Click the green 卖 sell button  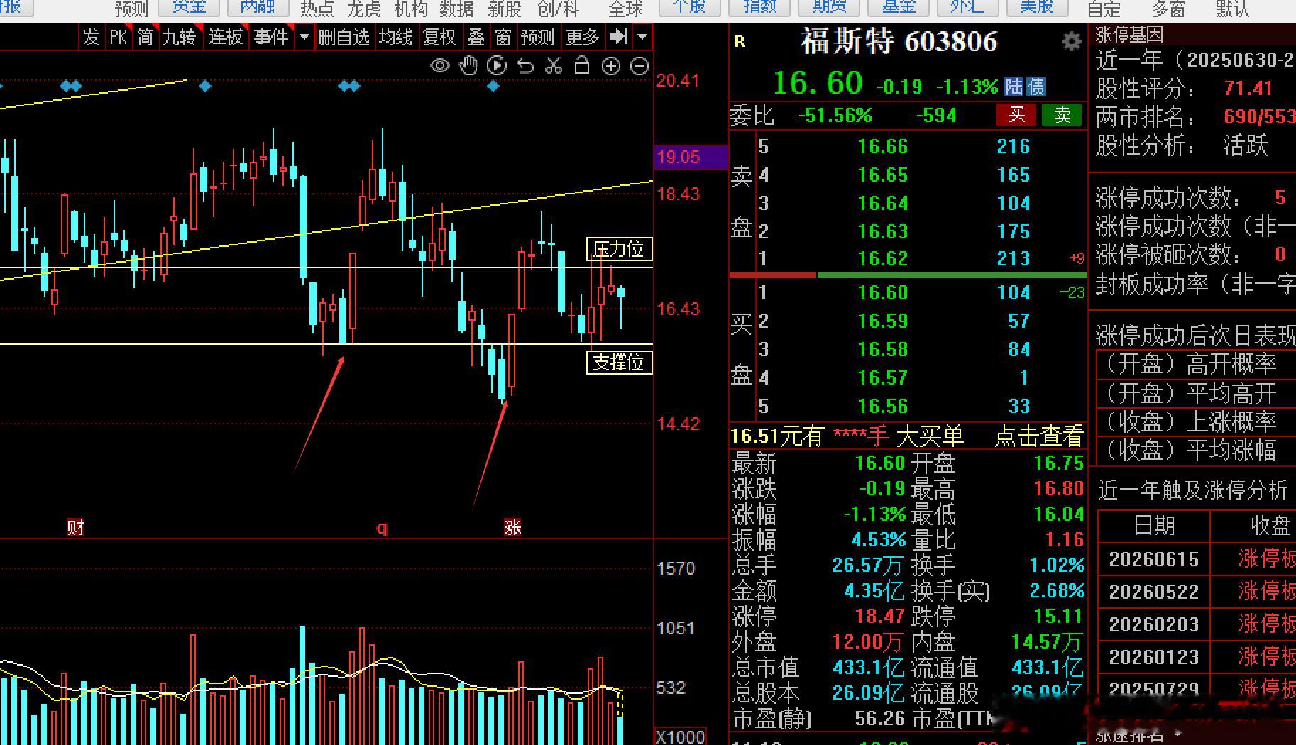(x=1062, y=115)
